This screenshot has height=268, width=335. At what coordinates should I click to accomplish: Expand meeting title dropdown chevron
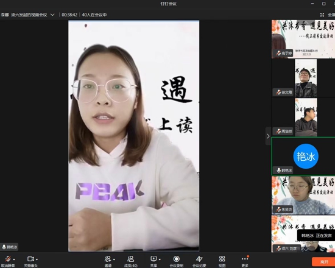click(x=52, y=15)
